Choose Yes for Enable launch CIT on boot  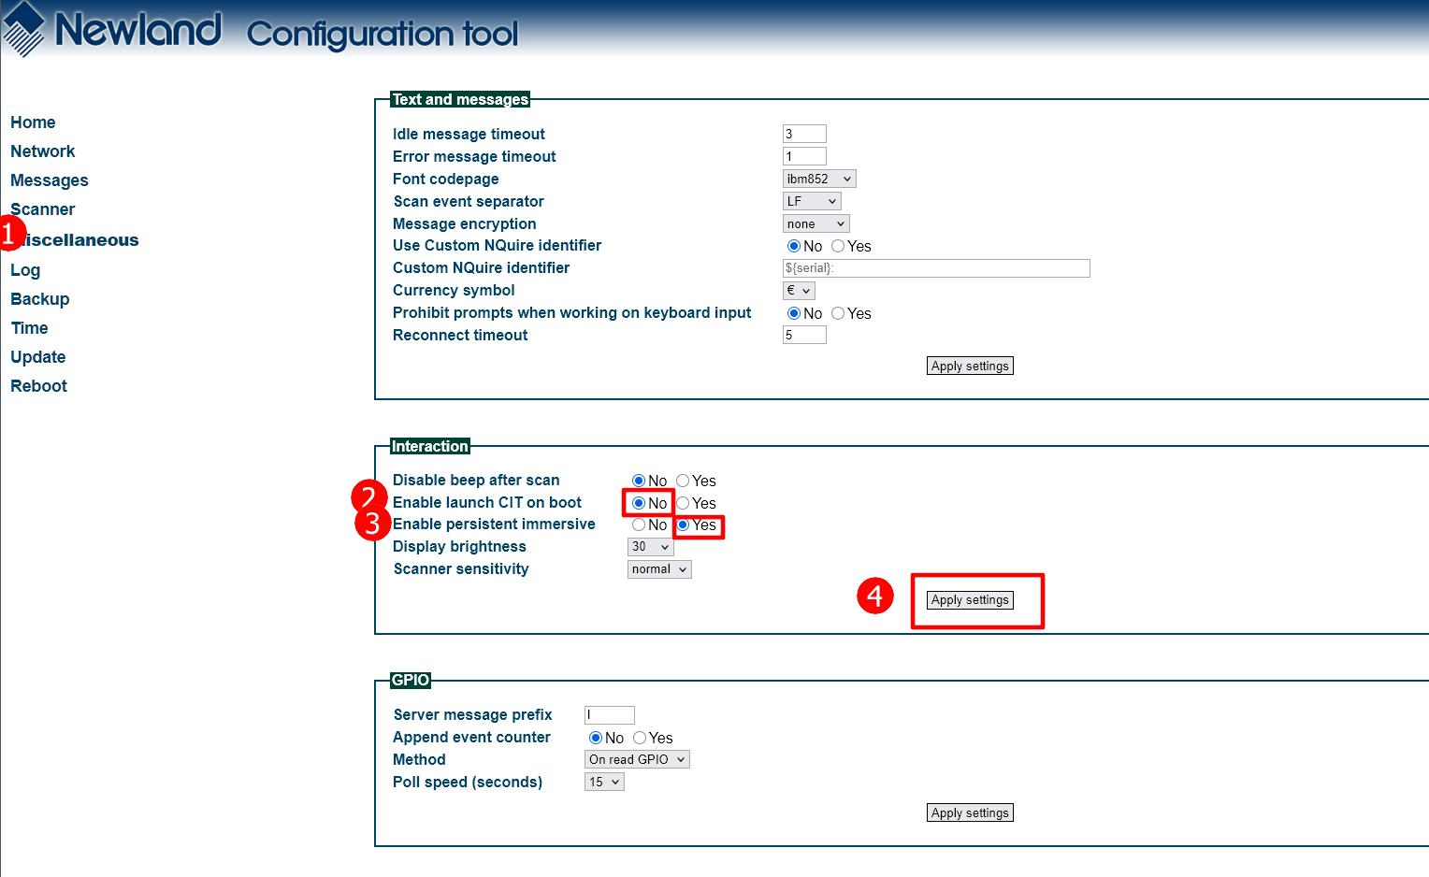[683, 503]
